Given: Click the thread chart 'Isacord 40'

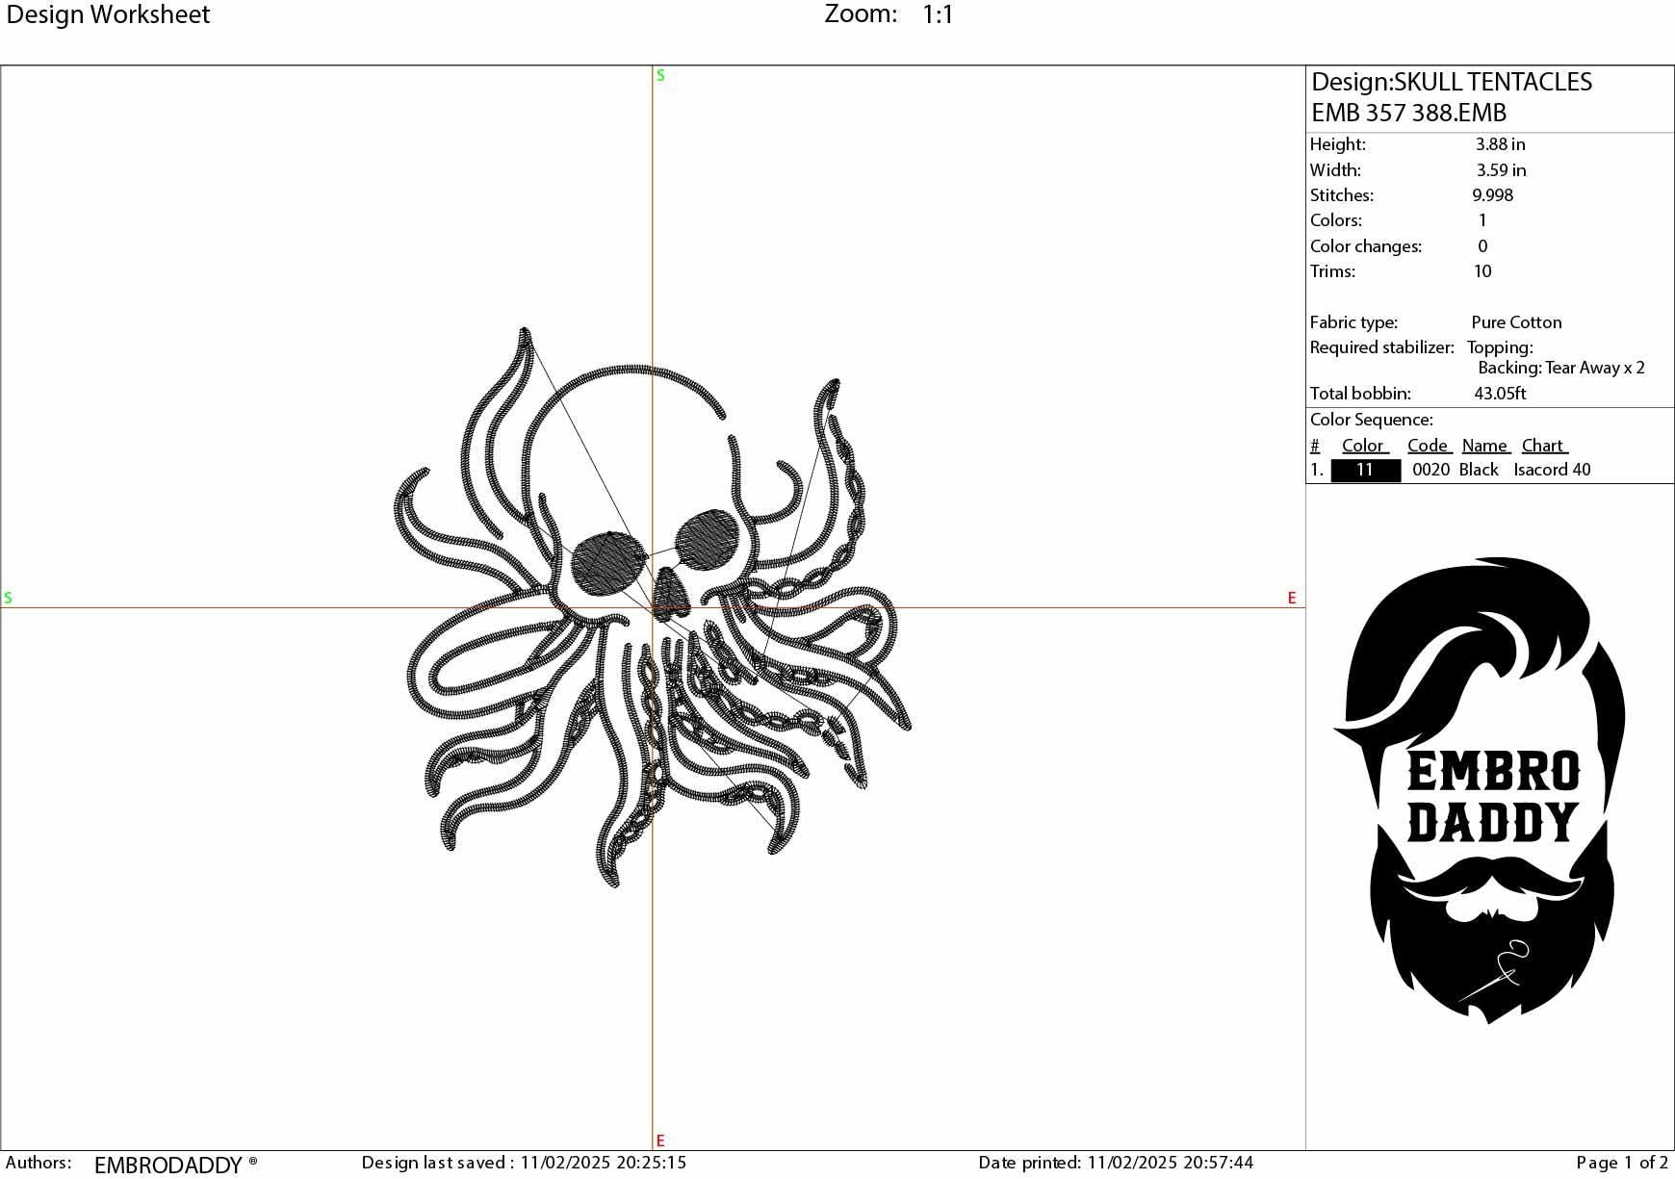Looking at the screenshot, I should [1552, 470].
